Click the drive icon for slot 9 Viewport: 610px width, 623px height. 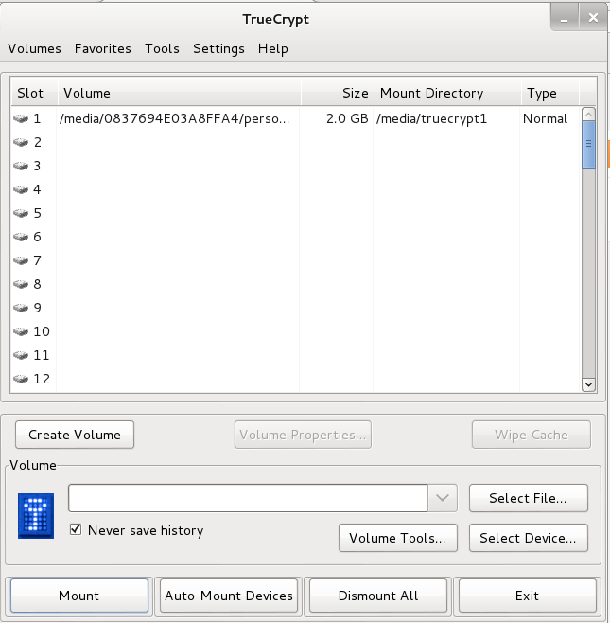[x=21, y=308]
